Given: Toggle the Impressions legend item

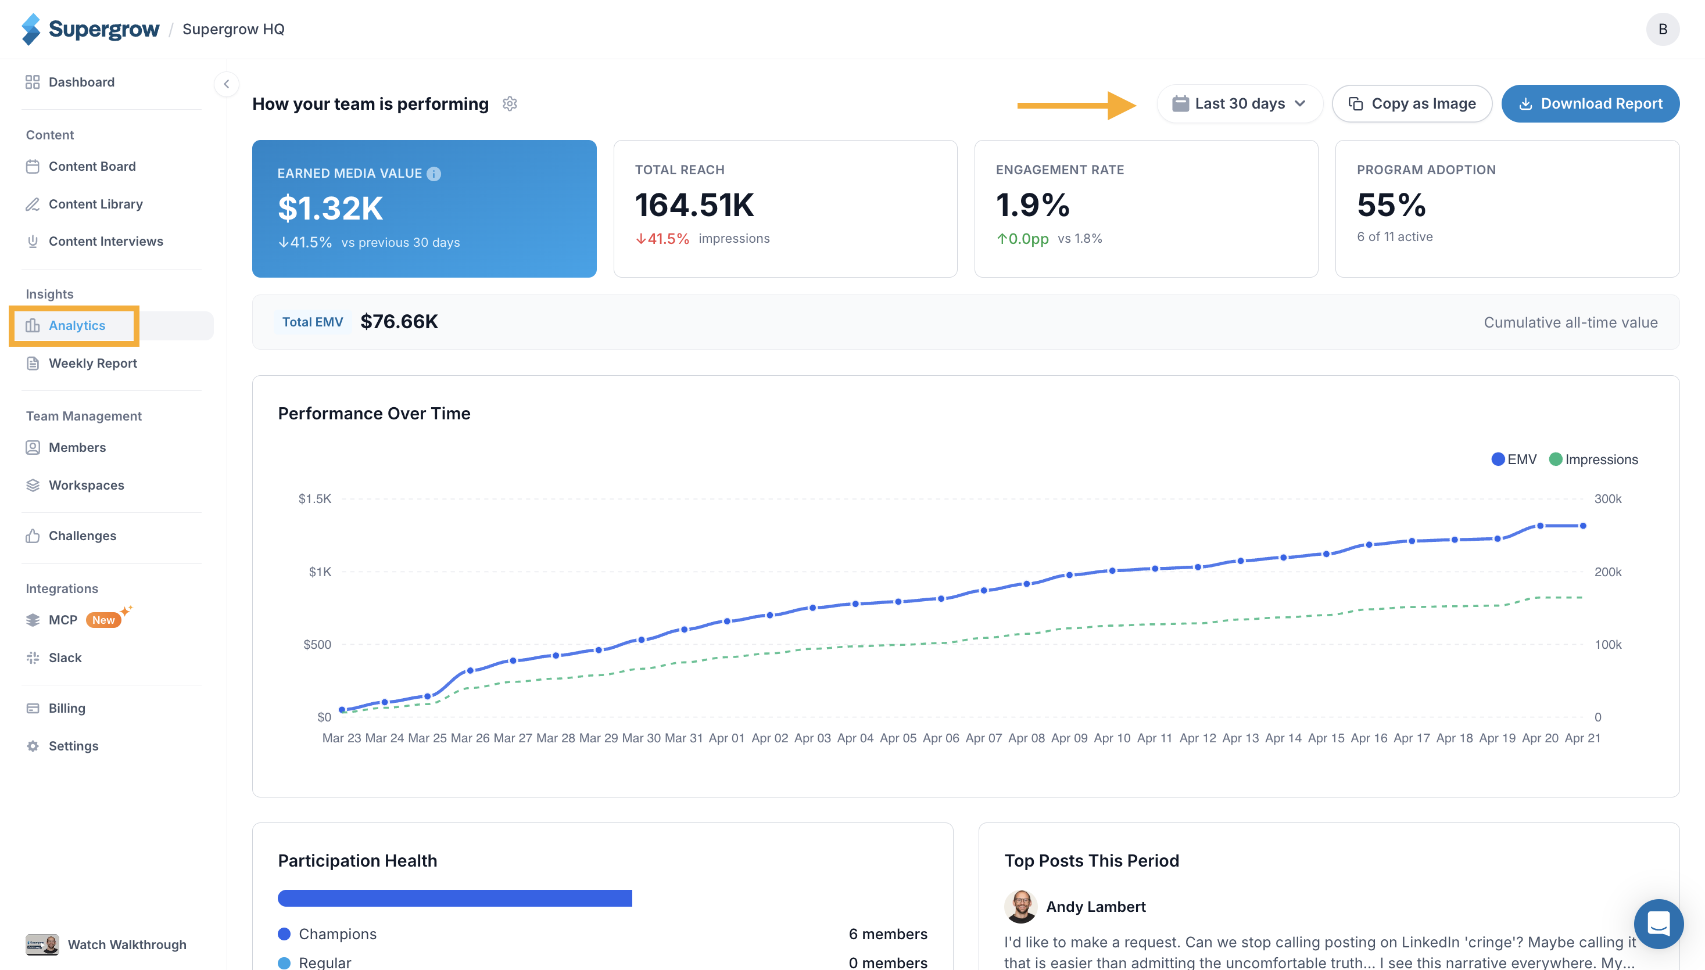Looking at the screenshot, I should [1593, 459].
